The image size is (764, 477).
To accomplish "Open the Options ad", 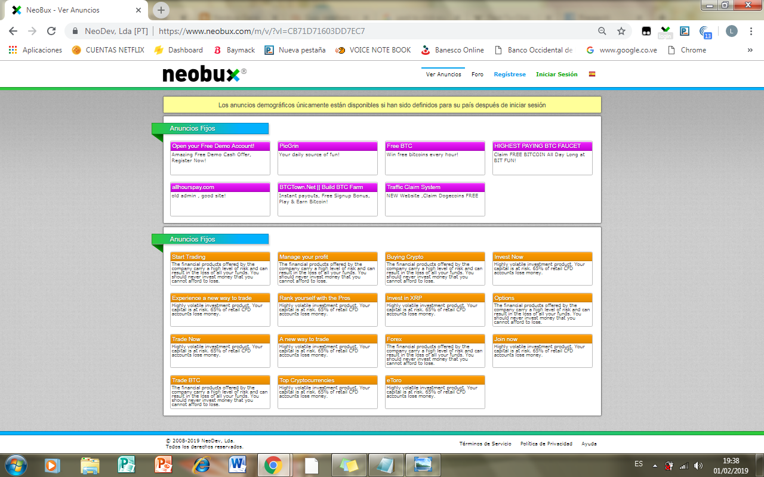I will coord(543,310).
